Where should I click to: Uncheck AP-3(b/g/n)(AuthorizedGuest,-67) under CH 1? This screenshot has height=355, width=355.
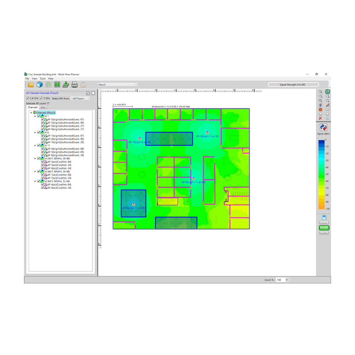pyautogui.click(x=43, y=119)
